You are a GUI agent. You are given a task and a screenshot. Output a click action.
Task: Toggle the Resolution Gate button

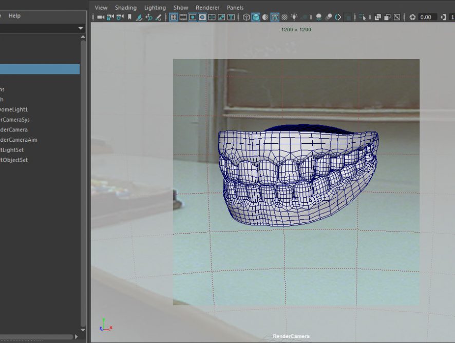[193, 17]
